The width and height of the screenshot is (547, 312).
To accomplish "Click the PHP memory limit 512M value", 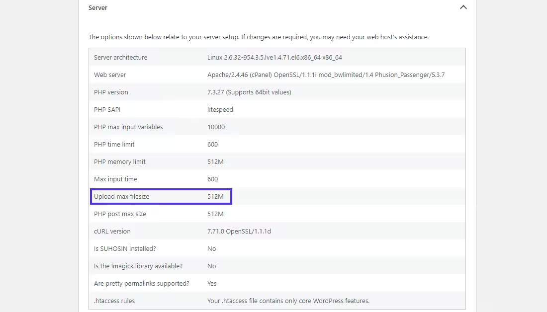I will coord(215,162).
